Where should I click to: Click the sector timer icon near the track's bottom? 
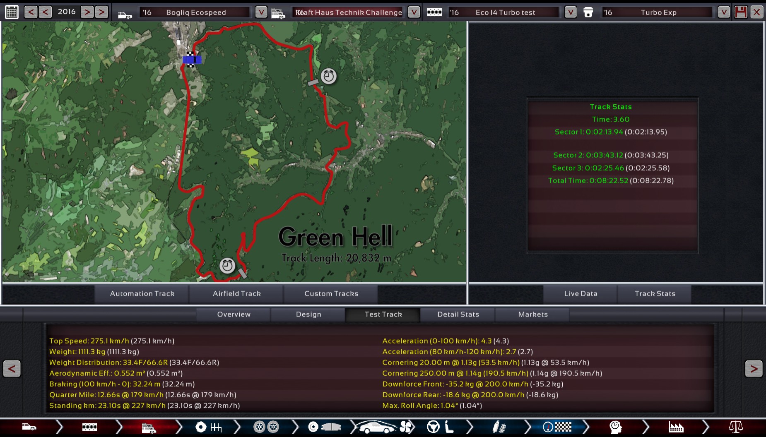tap(227, 265)
